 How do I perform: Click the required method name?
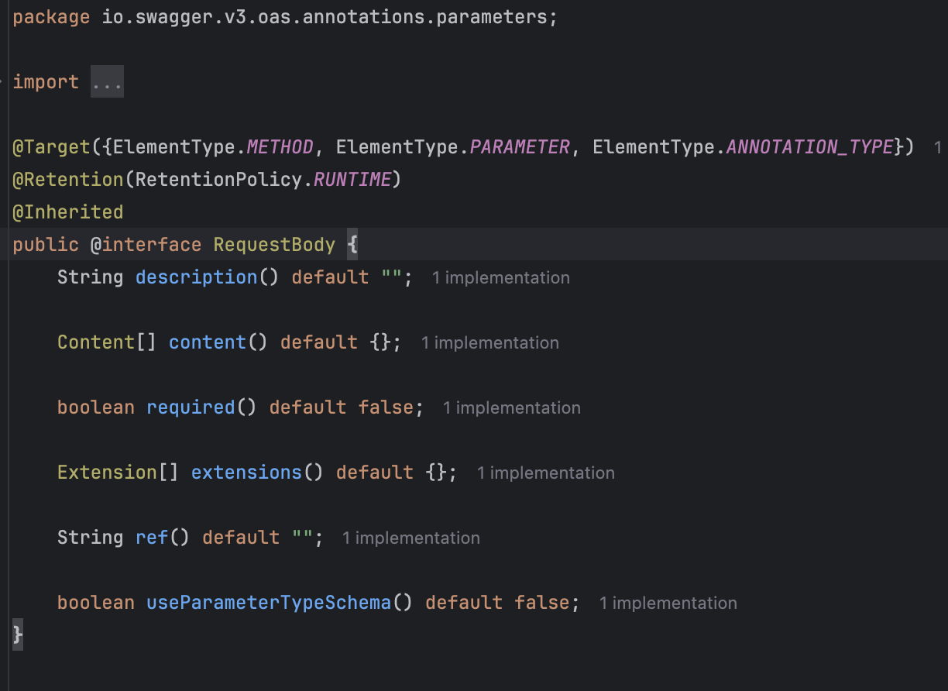[191, 407]
